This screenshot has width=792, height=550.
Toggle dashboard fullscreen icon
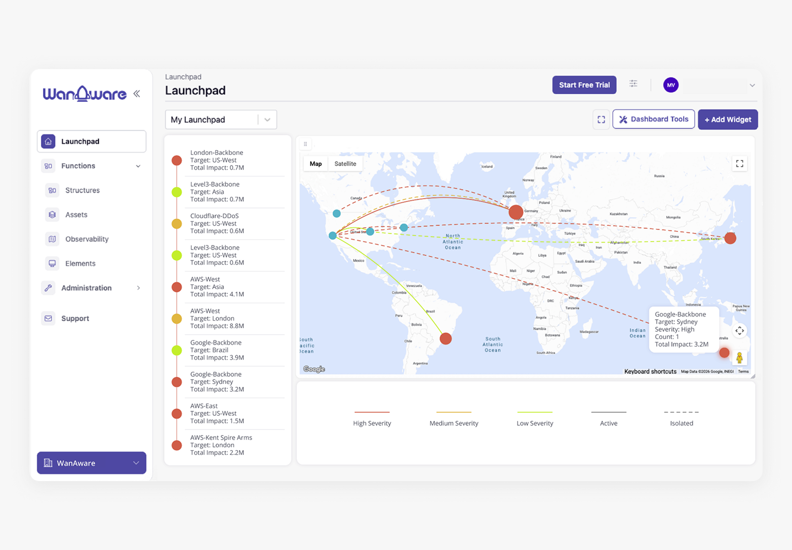point(601,120)
